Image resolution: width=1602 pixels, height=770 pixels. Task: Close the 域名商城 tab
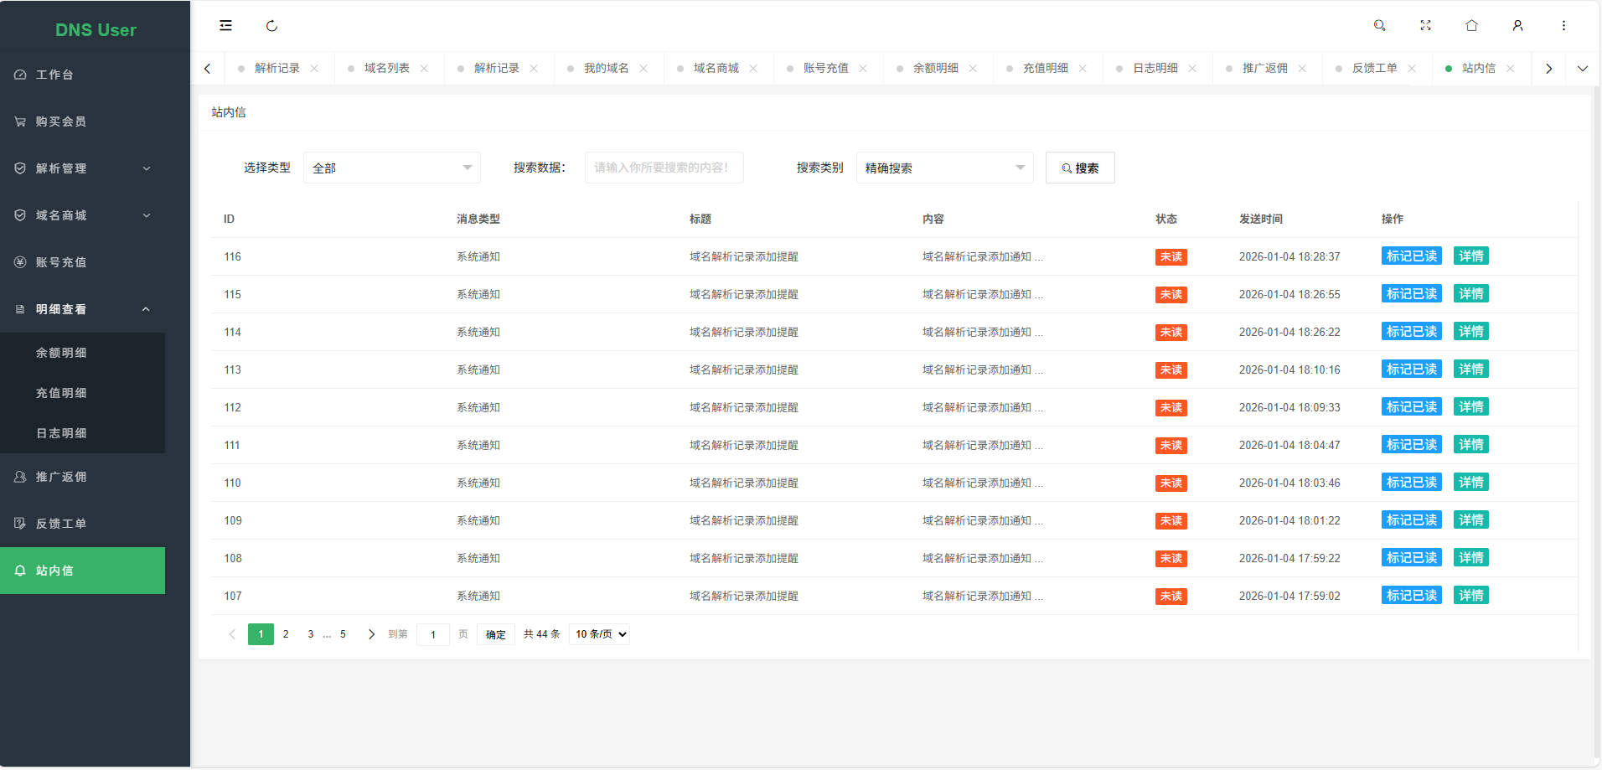(x=753, y=69)
